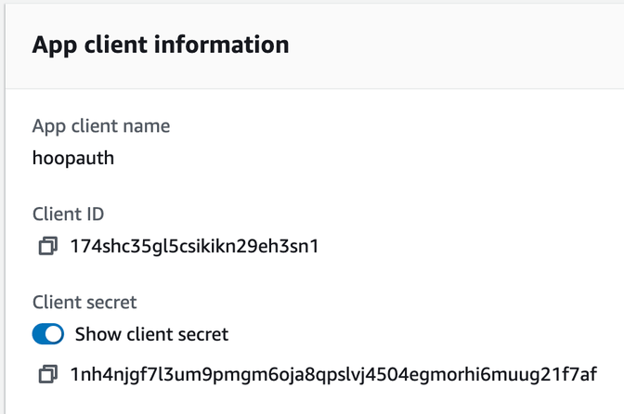Screen dimensions: 624x414
Task: Click the hoopauth app client name
Action: point(73,159)
